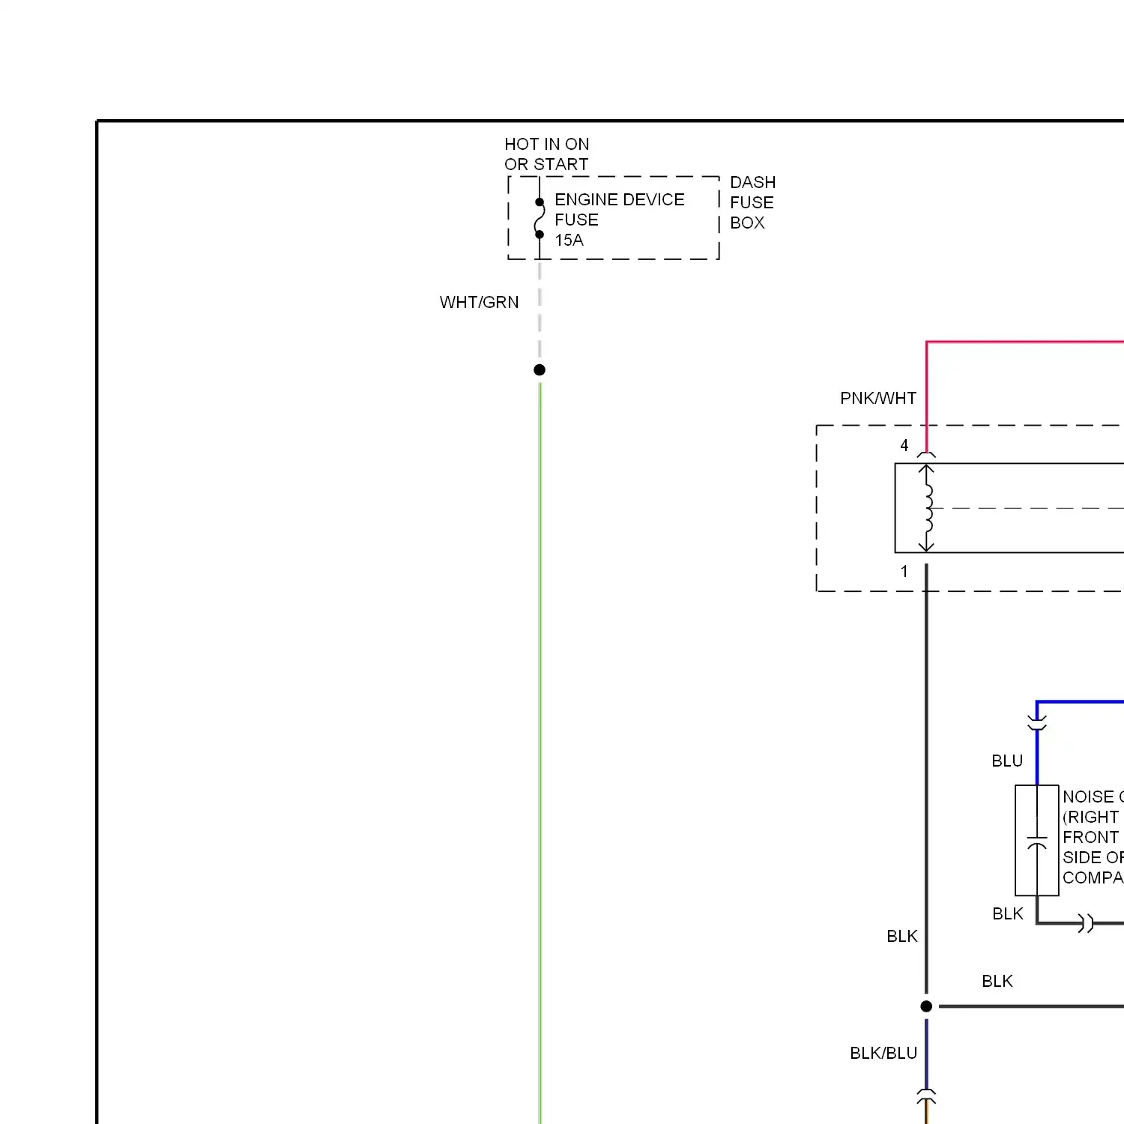Click the connector symbol on the condenser's BLK wire

click(1086, 923)
